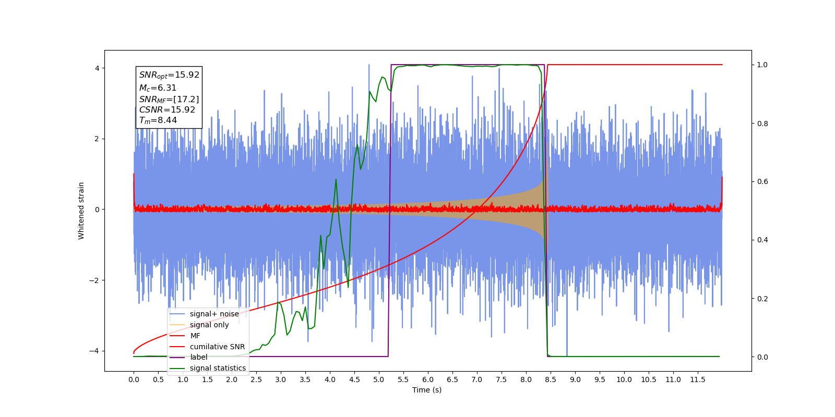Select the SNRopt=15.92 annotation line
Viewport: 835px width, 417px height.
pyautogui.click(x=169, y=75)
